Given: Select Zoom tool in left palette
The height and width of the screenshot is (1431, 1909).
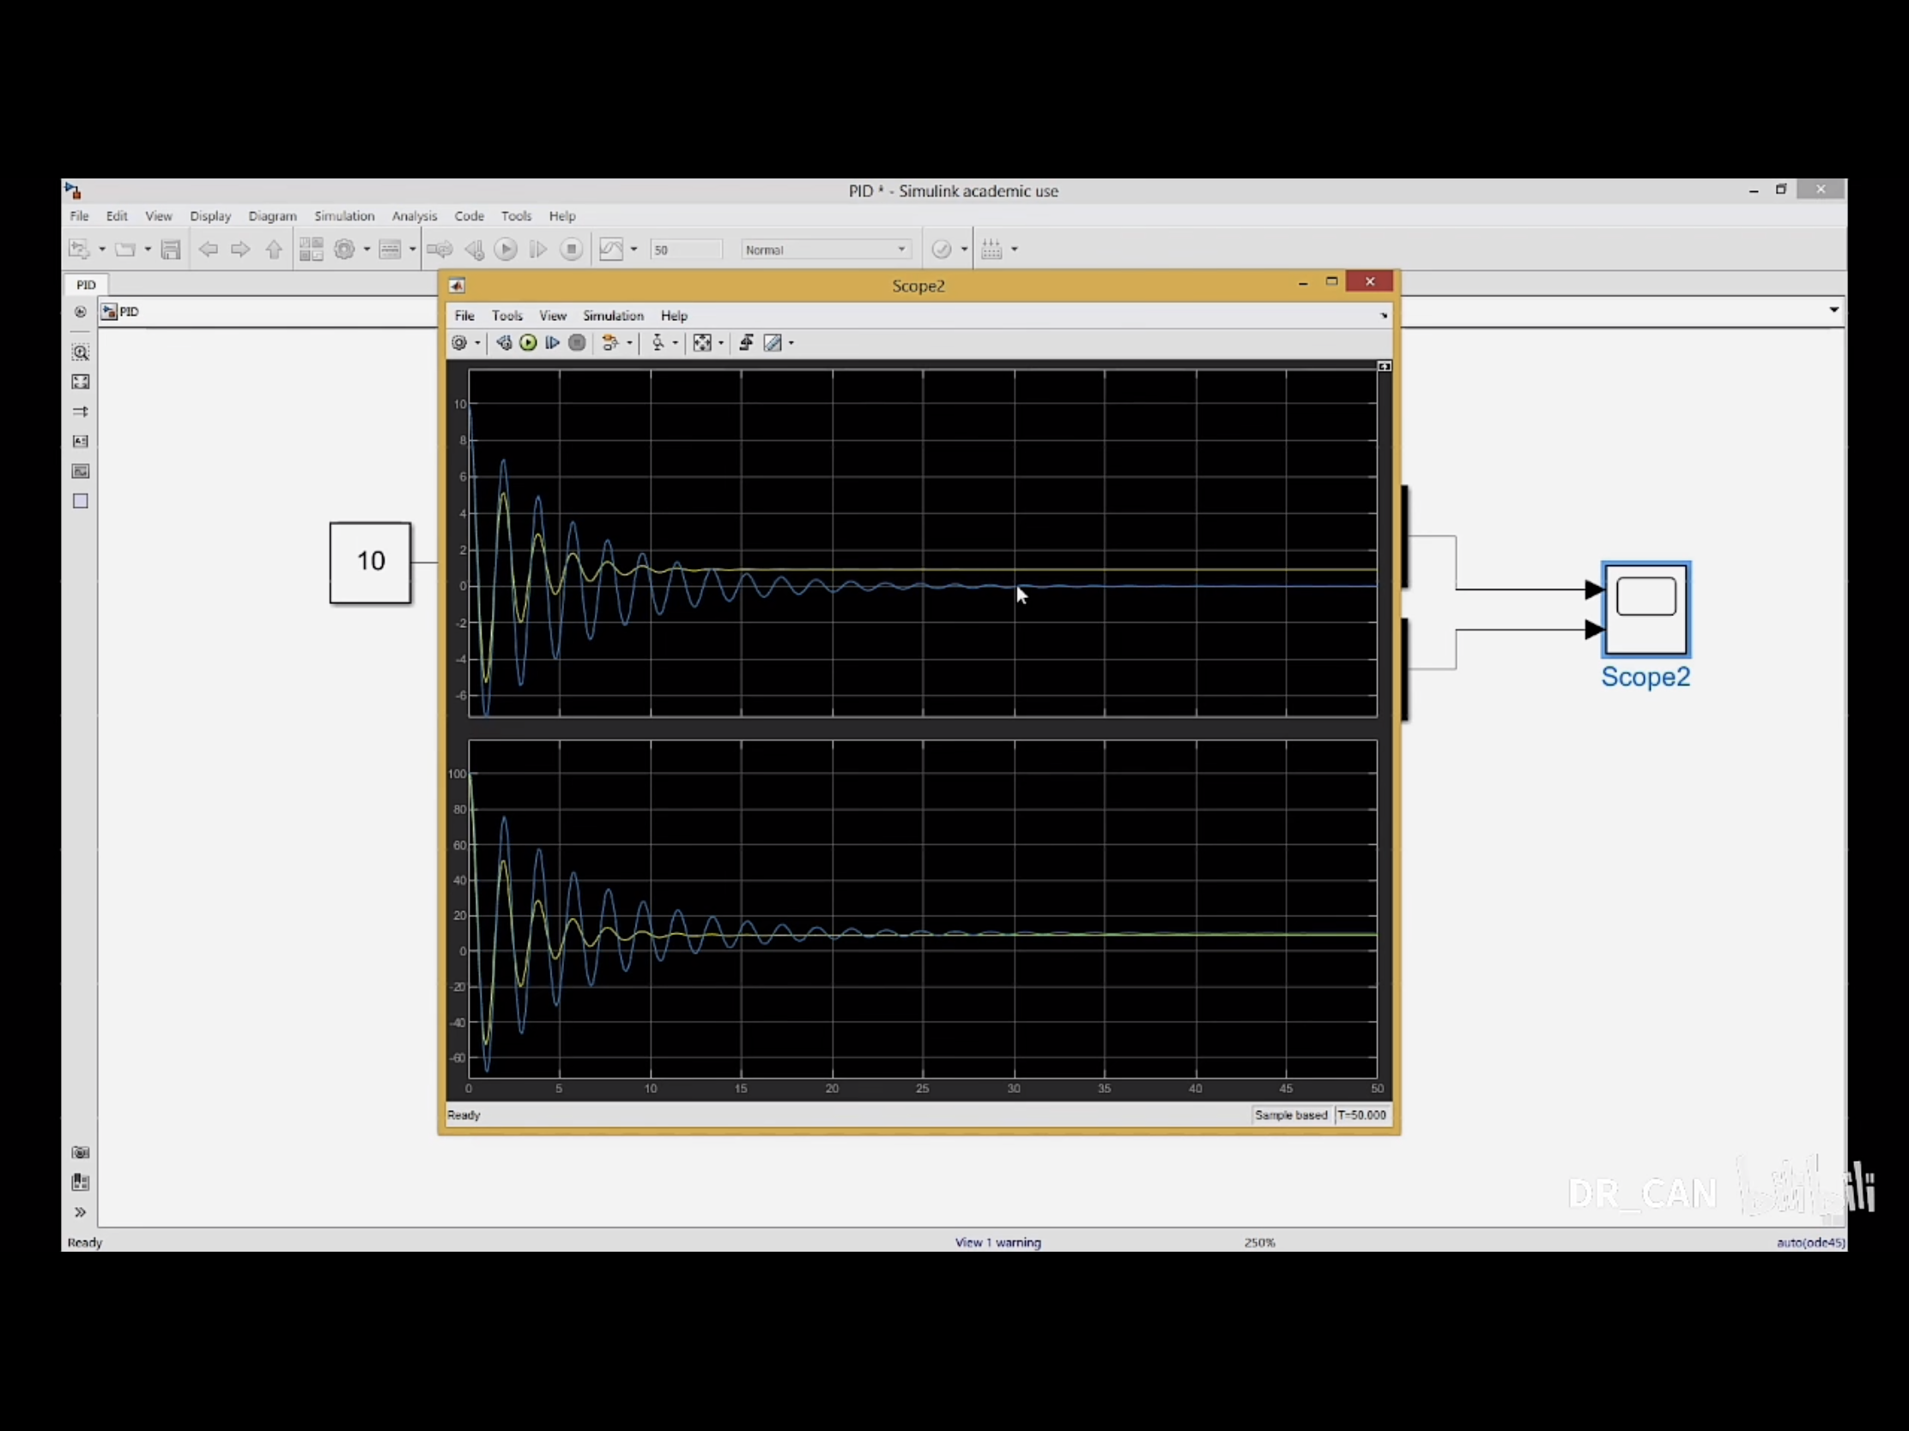Looking at the screenshot, I should 81,352.
